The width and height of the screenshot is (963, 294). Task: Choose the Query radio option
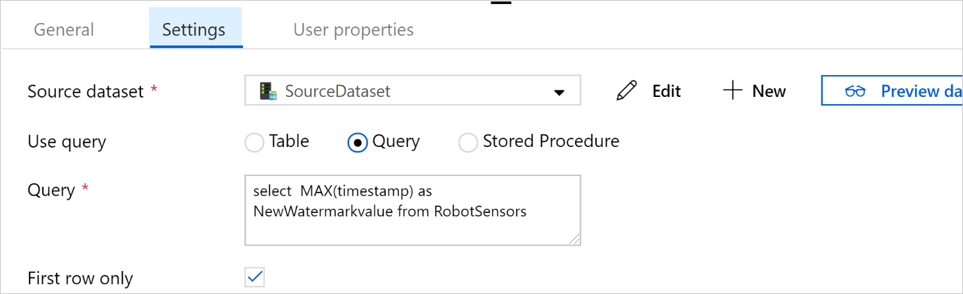click(x=358, y=142)
